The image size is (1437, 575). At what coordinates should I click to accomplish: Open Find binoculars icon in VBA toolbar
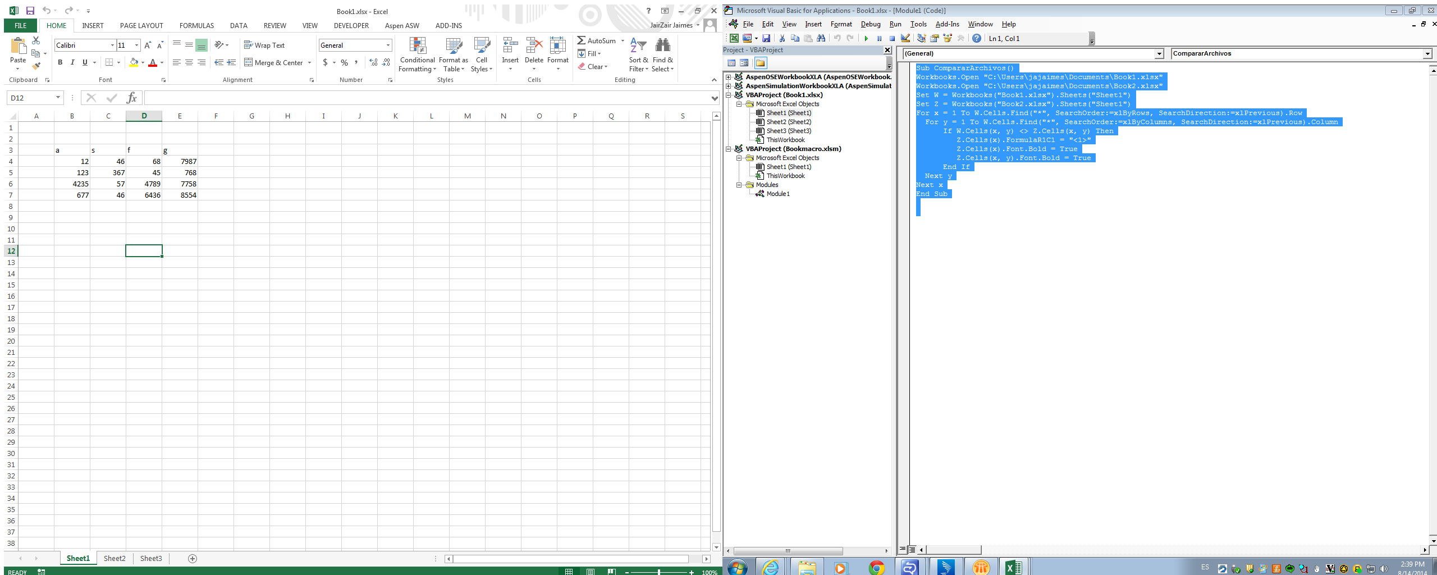[821, 38]
